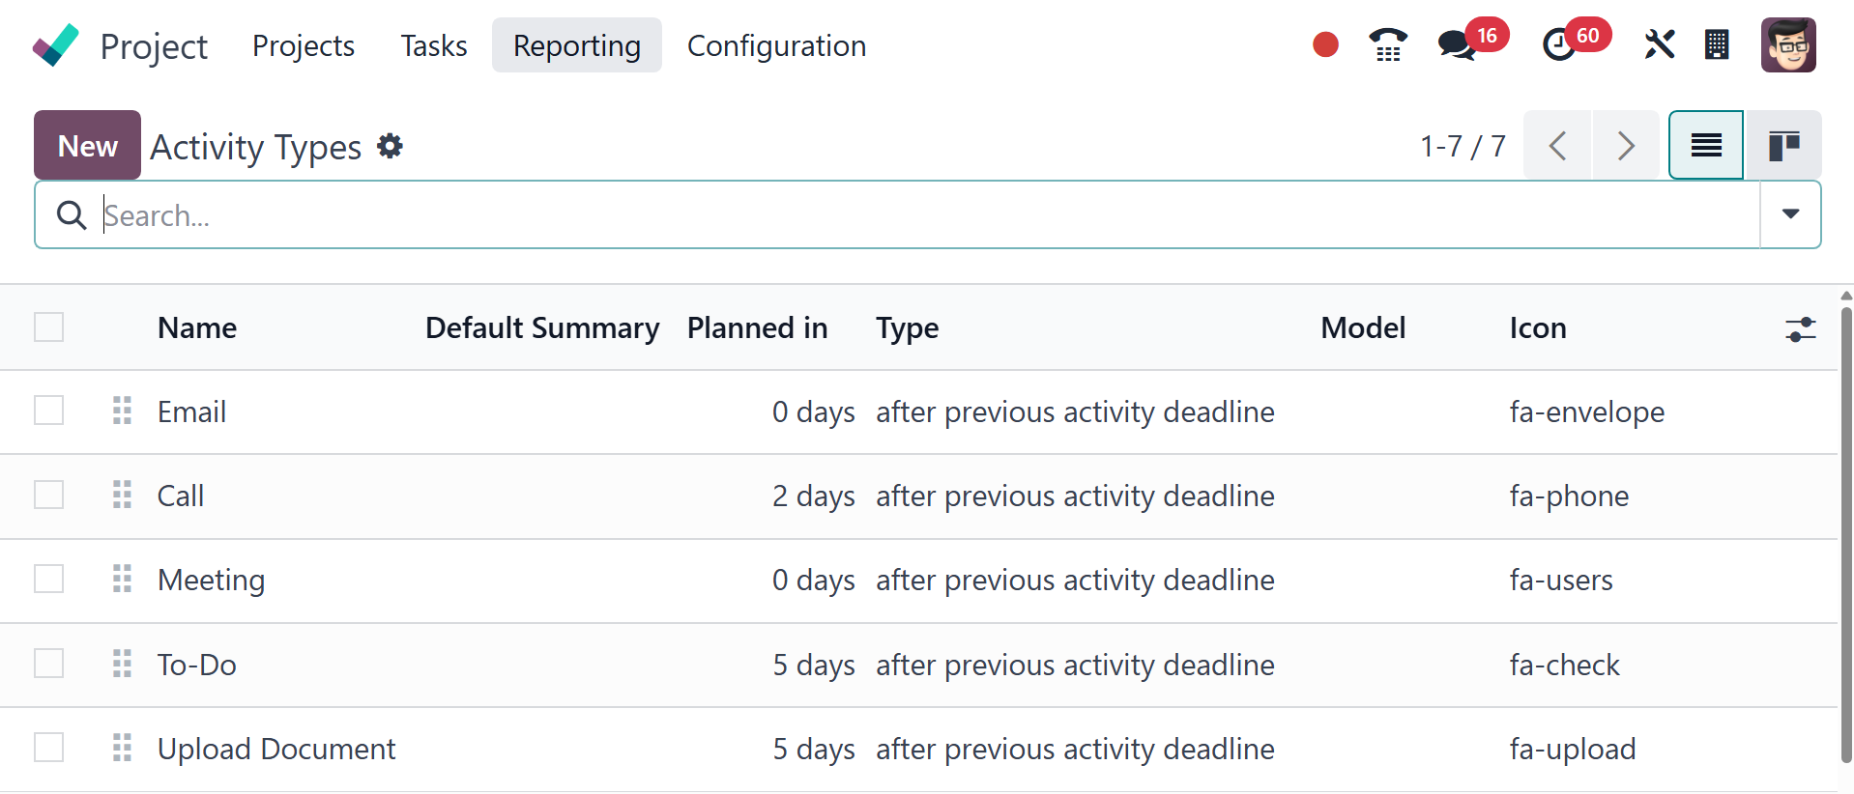Click the optional columns adjust icon
This screenshot has height=794, width=1854.
(x=1800, y=329)
